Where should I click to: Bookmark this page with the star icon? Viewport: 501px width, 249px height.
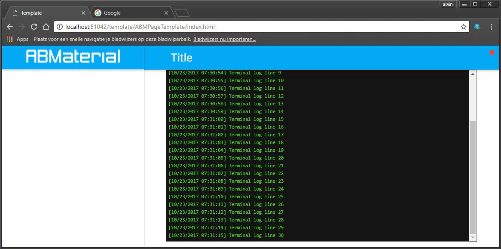[463, 27]
